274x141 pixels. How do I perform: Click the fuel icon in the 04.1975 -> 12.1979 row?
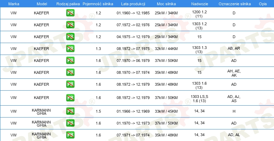(x=70, y=37)
